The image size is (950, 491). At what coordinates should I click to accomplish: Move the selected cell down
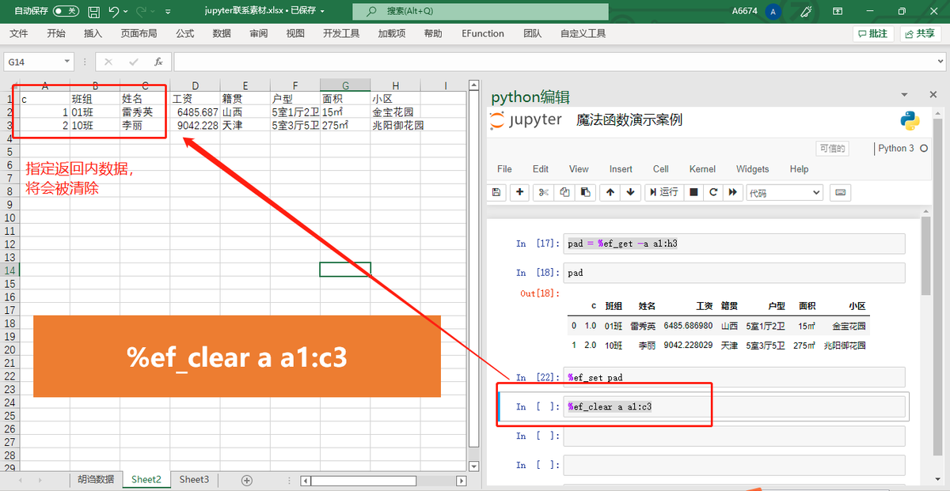pos(630,192)
